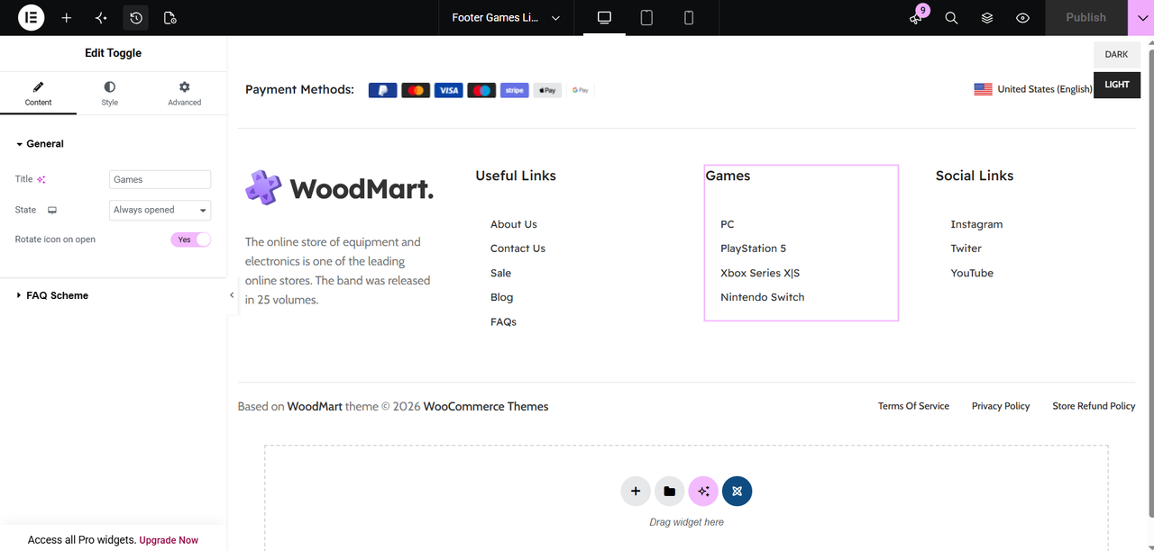Open the notifications icon with the 9 badge
The height and width of the screenshot is (551, 1154).
(916, 18)
